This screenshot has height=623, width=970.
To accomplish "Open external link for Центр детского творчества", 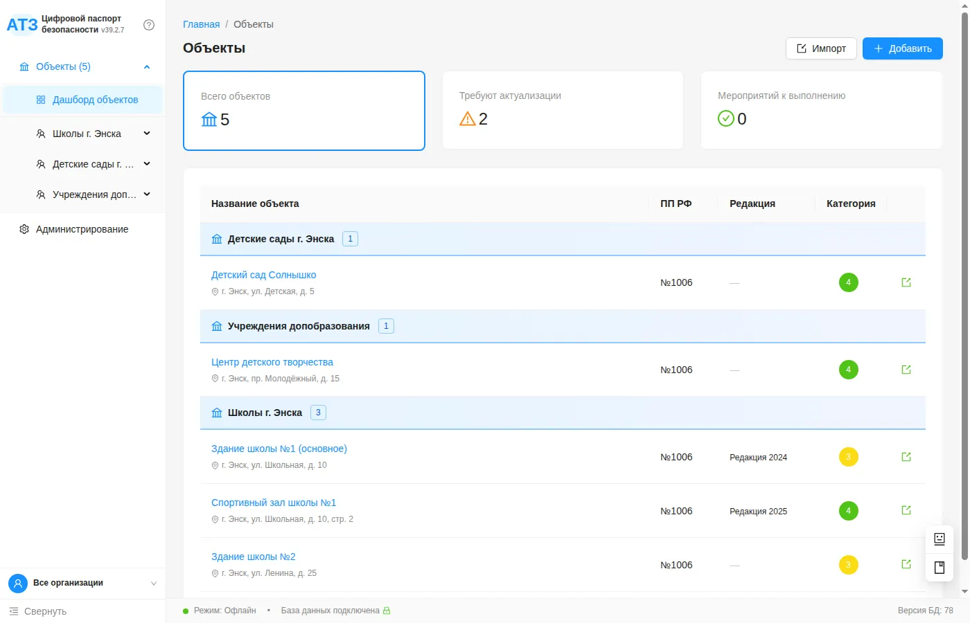I will pos(906,370).
